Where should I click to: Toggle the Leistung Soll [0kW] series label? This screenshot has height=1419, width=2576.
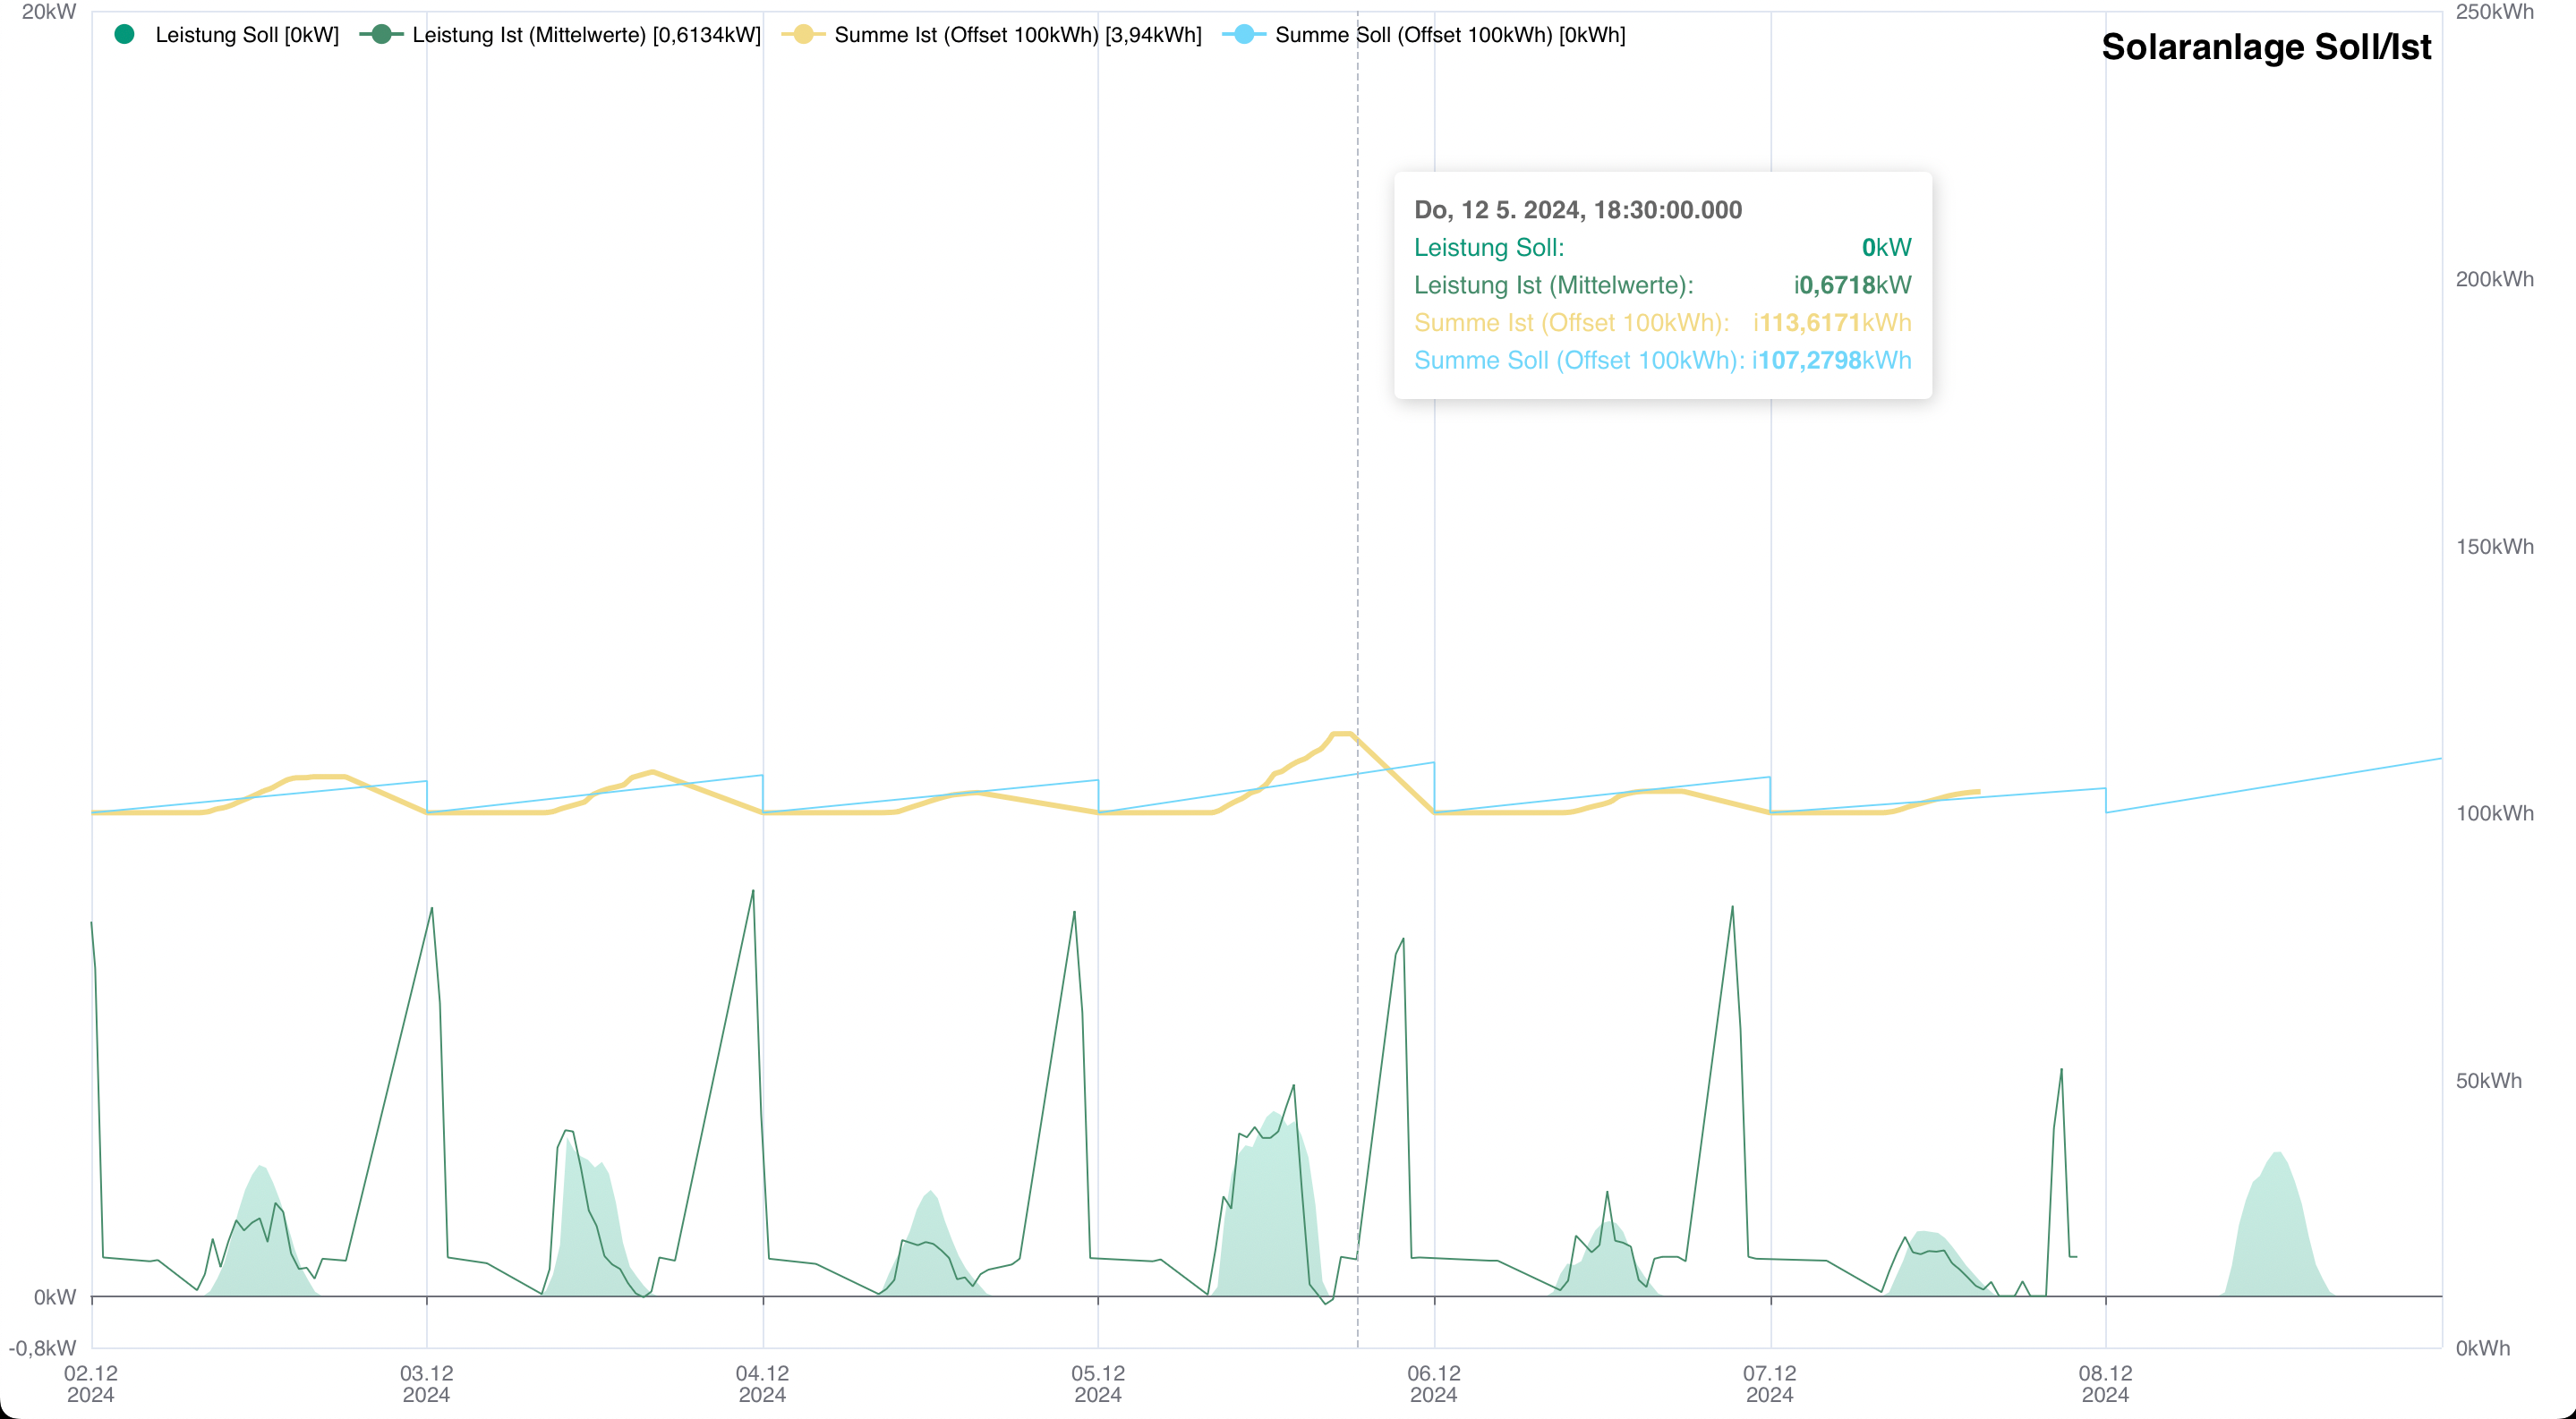pos(247,35)
